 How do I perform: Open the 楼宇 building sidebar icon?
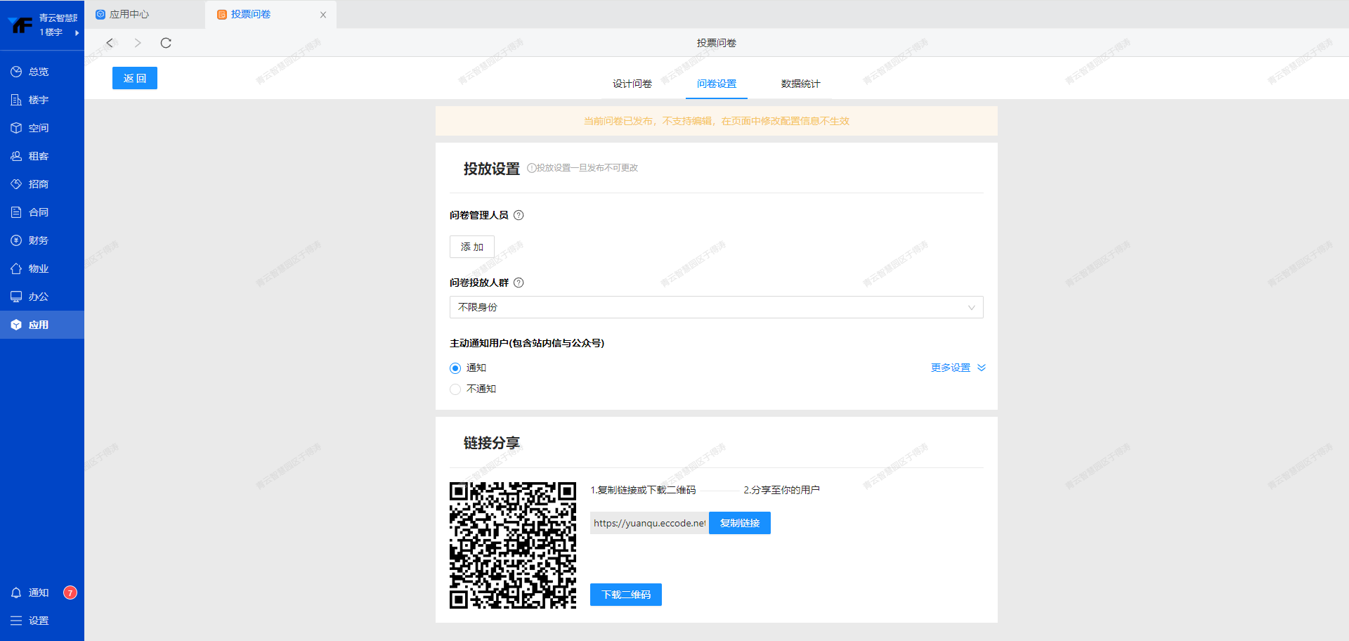tap(16, 100)
